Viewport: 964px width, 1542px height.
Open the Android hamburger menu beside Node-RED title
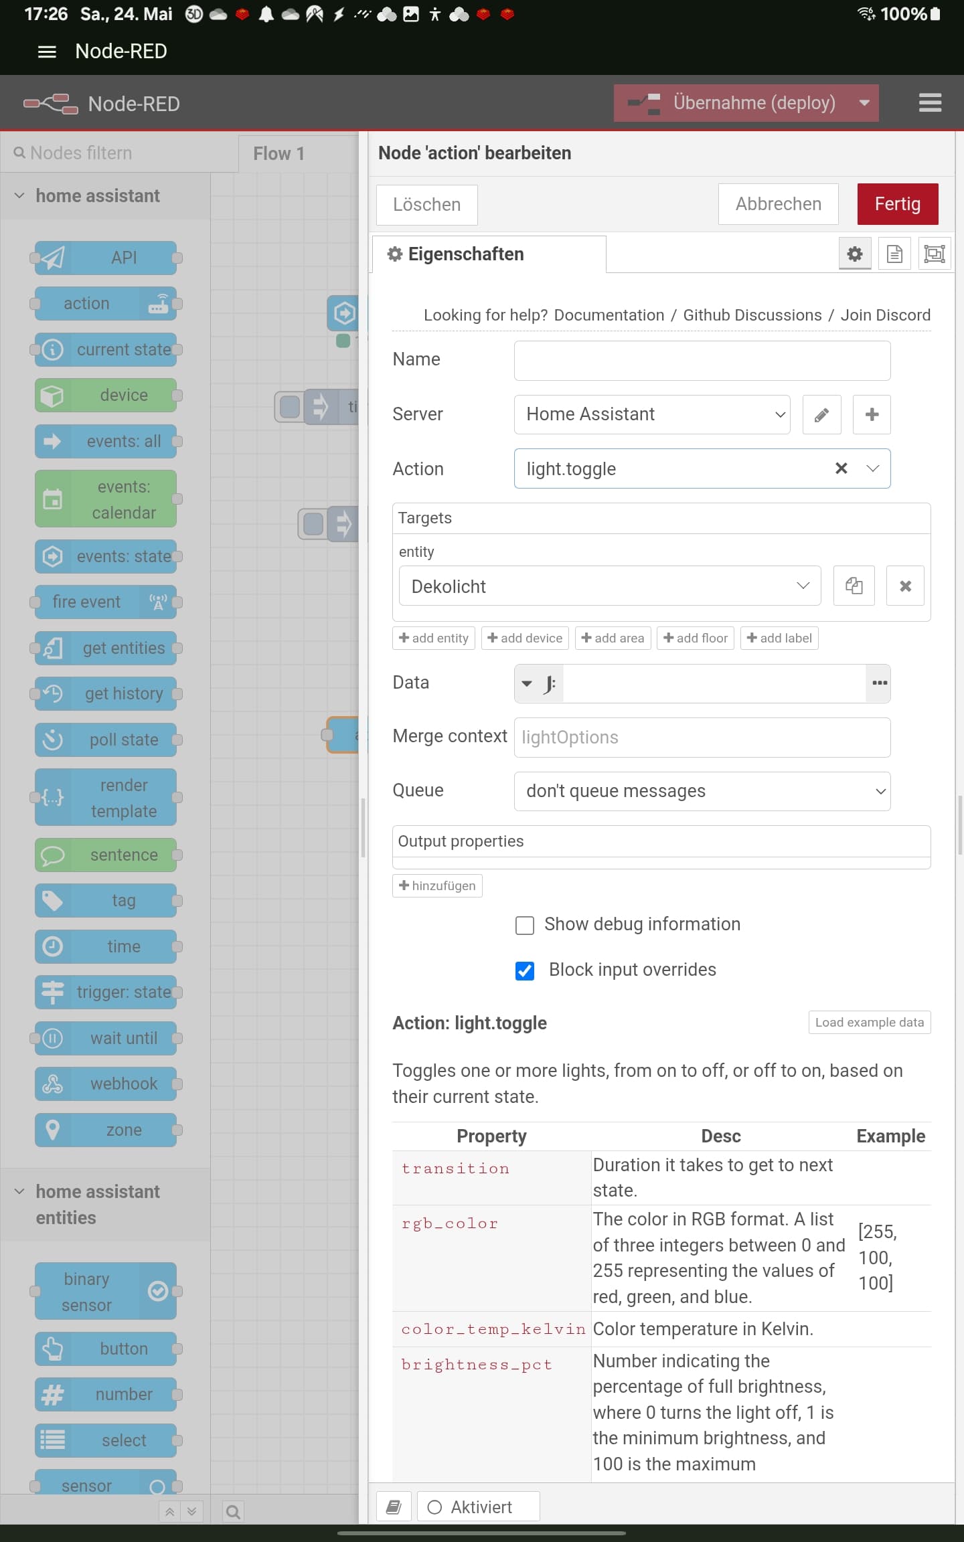[x=47, y=52]
